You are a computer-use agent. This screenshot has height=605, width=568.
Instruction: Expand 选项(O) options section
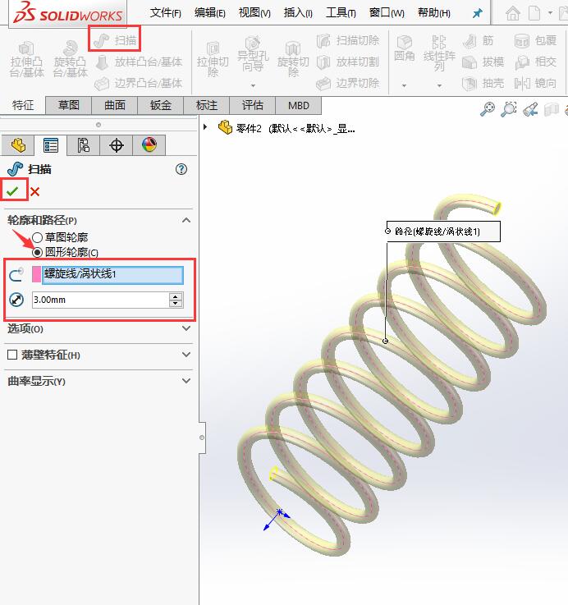pyautogui.click(x=186, y=328)
